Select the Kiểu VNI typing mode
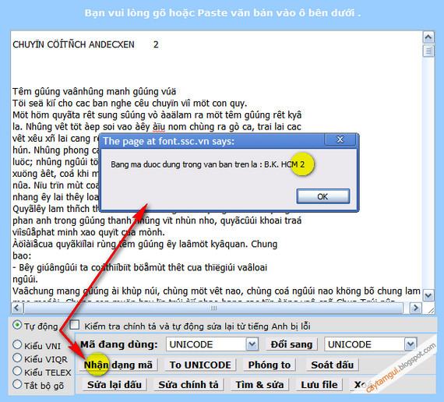 (17, 344)
